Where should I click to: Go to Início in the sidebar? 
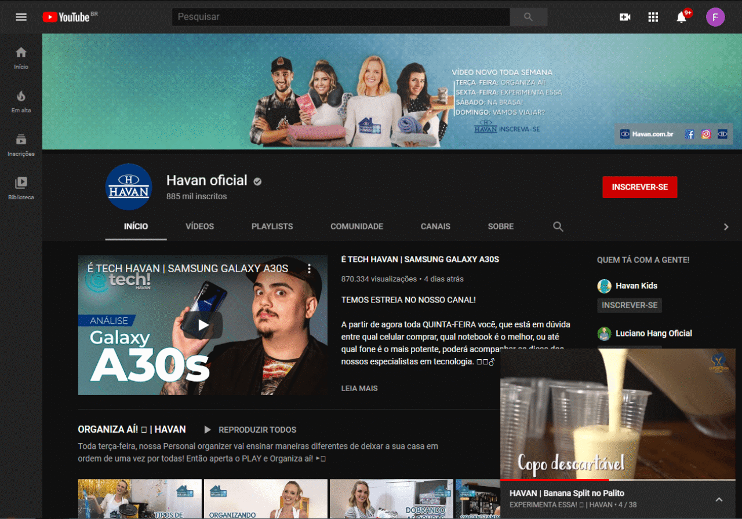point(21,58)
